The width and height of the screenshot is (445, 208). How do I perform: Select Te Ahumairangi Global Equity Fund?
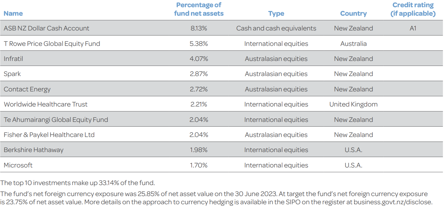click(x=56, y=120)
